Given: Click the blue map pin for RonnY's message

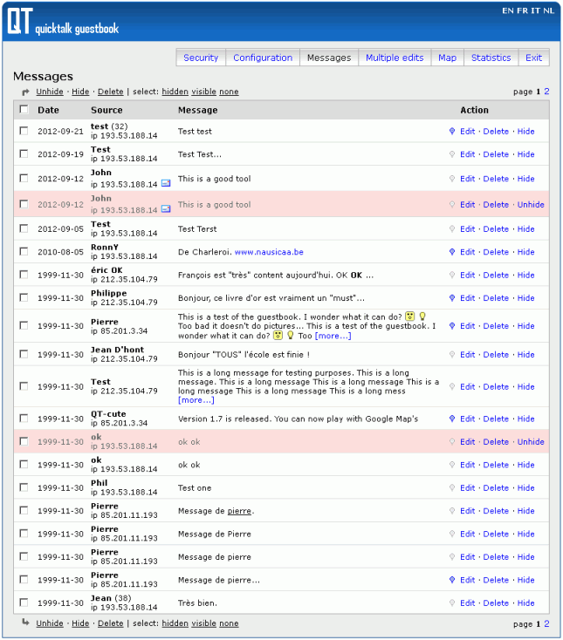Looking at the screenshot, I should 452,252.
